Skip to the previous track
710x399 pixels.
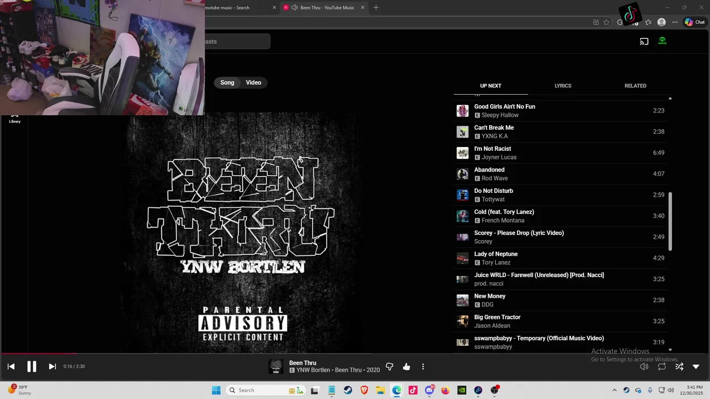tap(11, 366)
